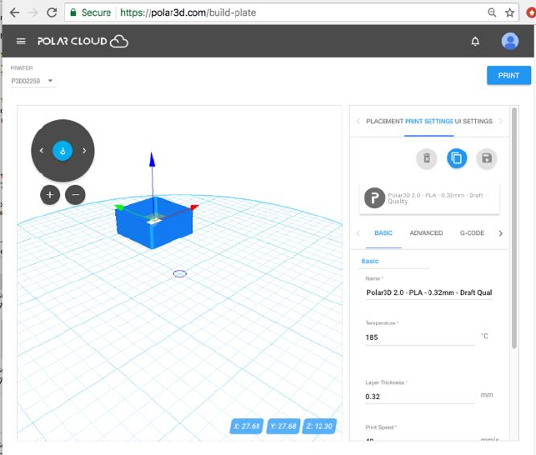Click the profile Name input field
Image resolution: width=536 pixels, height=455 pixels.
(429, 292)
